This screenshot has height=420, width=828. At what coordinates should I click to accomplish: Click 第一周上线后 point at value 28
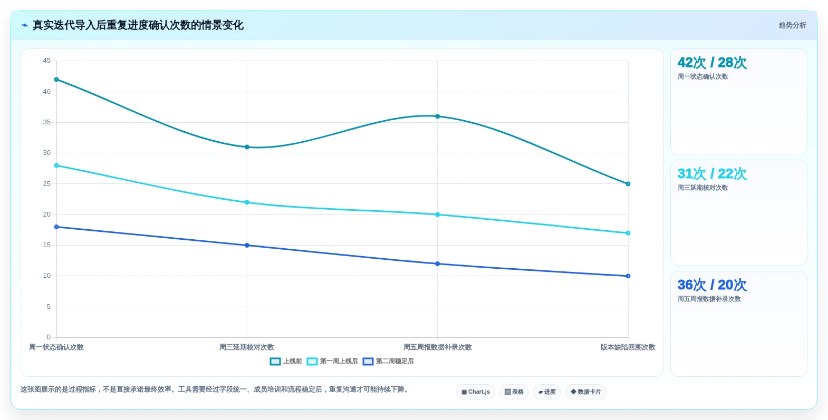(x=56, y=165)
